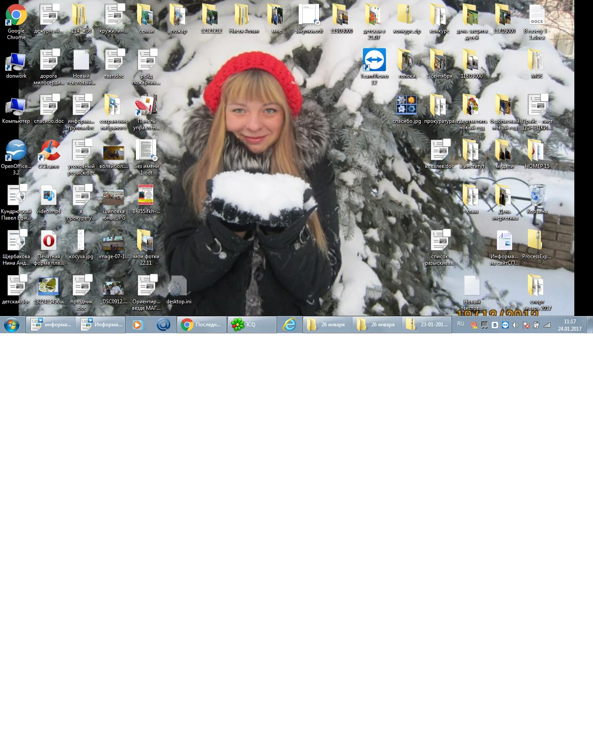Click the power plug tray icon

click(537, 325)
